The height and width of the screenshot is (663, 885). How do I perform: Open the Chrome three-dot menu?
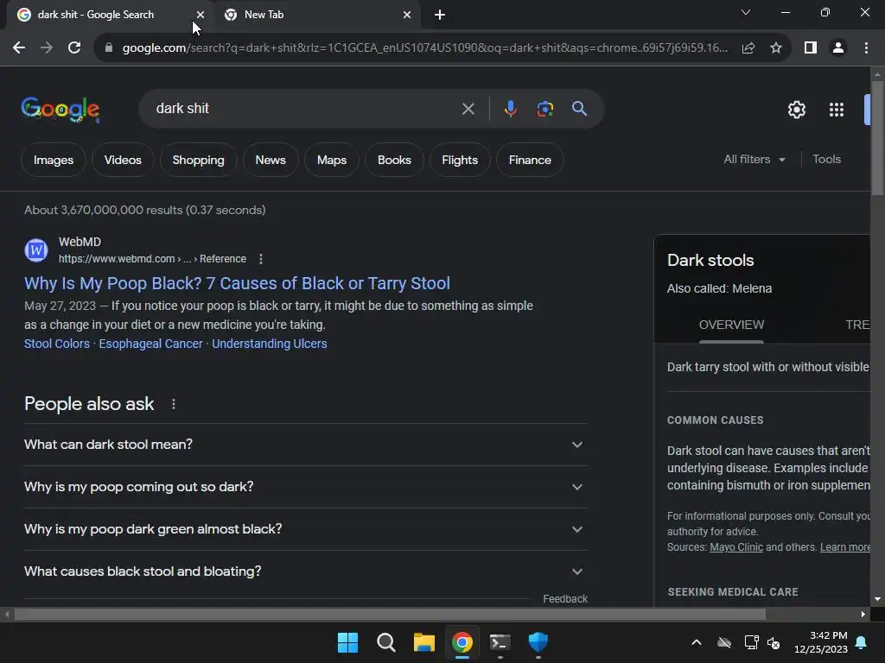click(866, 48)
